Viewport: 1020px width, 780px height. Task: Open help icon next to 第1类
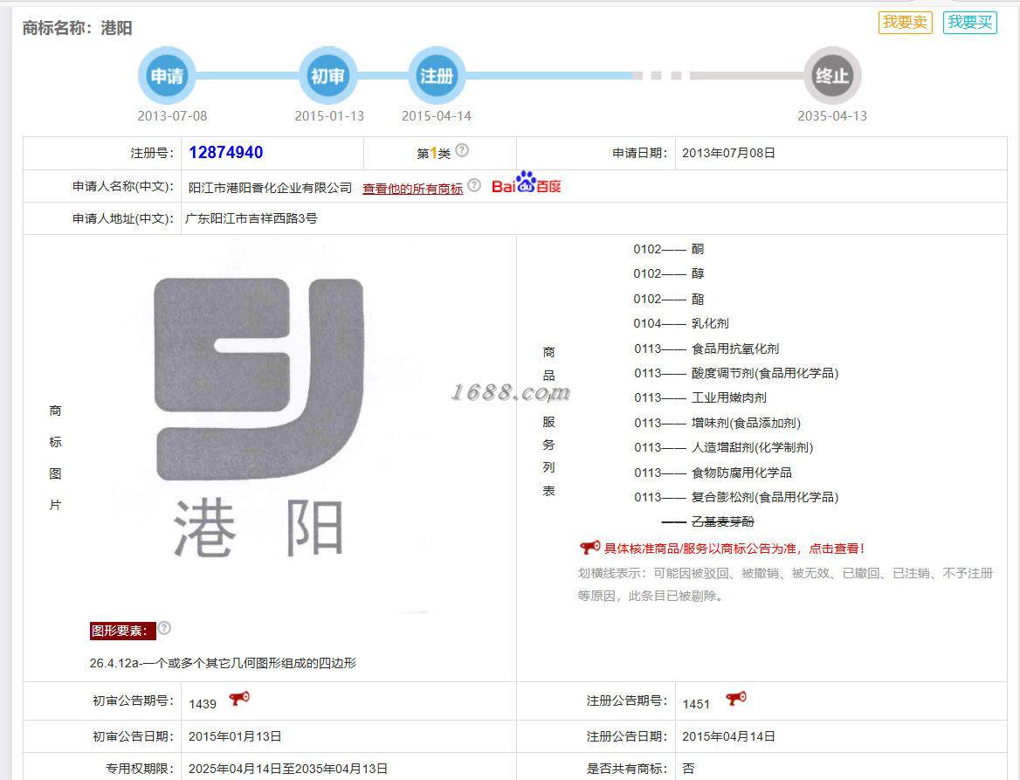(462, 150)
